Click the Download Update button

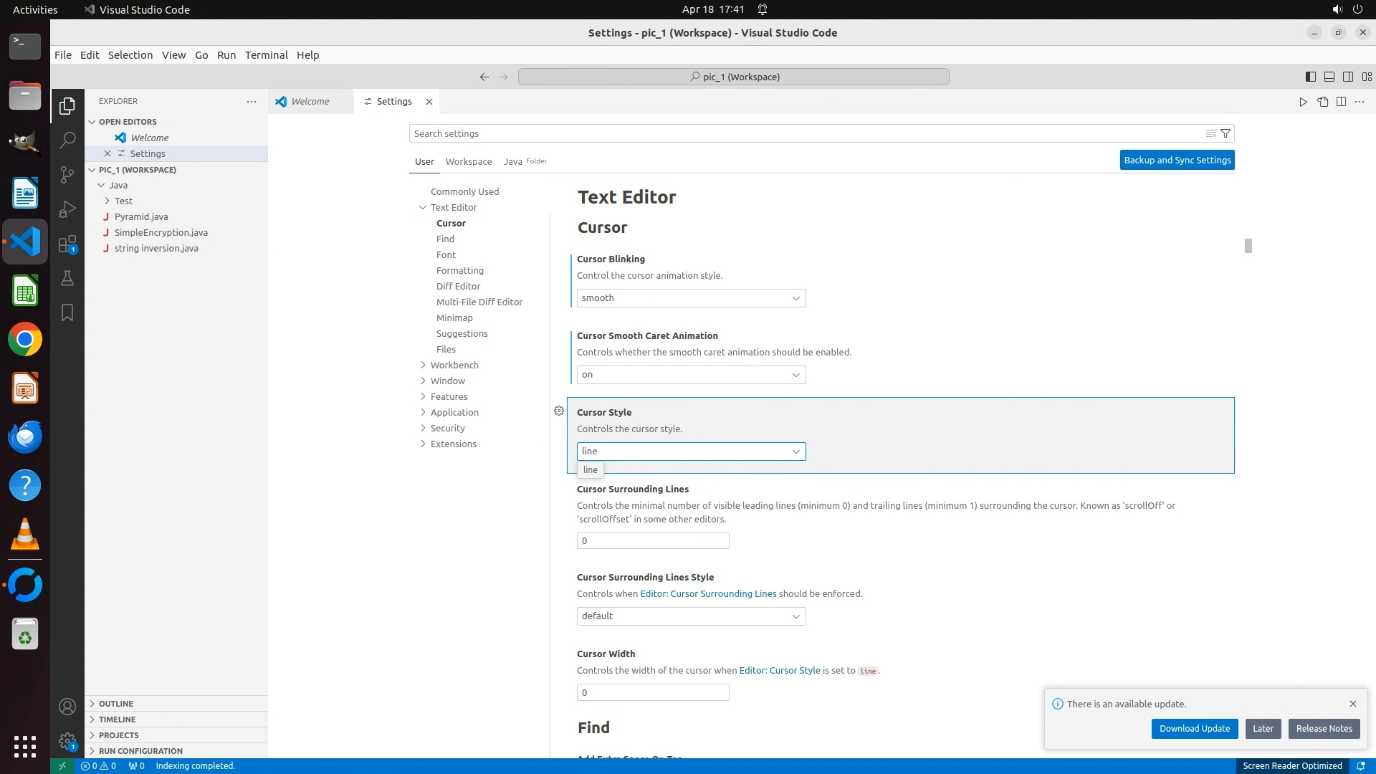1194,728
